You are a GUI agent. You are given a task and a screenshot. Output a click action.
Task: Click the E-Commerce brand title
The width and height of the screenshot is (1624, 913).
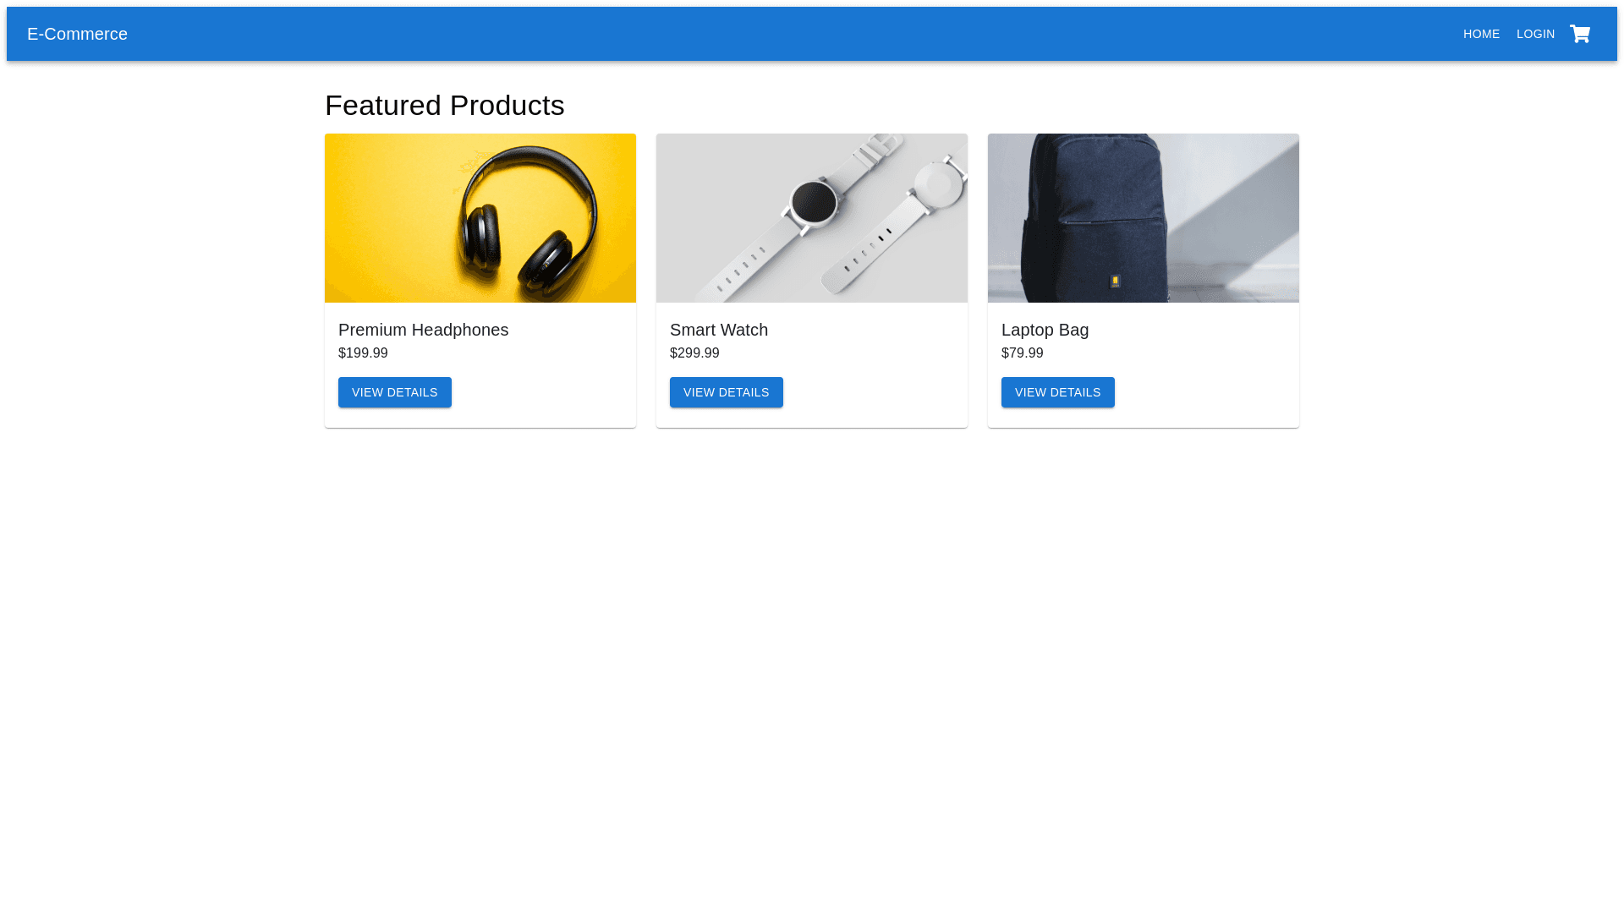[x=77, y=34]
